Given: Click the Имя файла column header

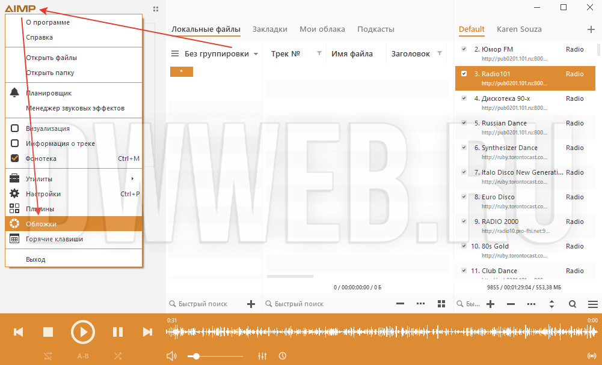Looking at the screenshot, I should coord(352,54).
